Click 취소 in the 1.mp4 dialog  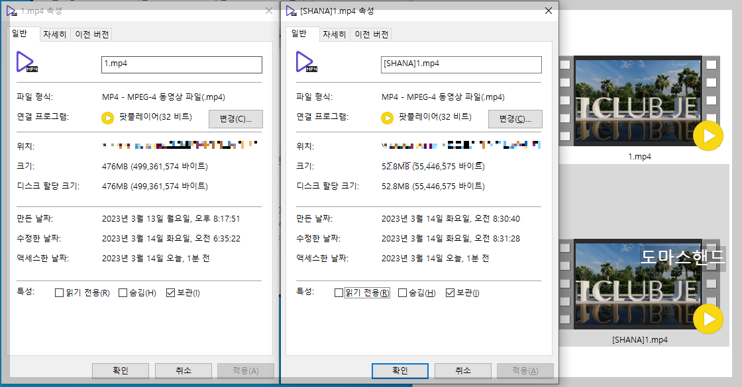click(183, 370)
